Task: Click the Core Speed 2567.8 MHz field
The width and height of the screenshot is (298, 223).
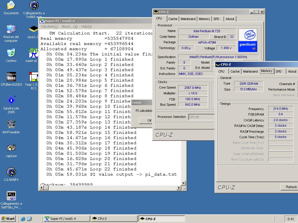Action: tap(193, 88)
